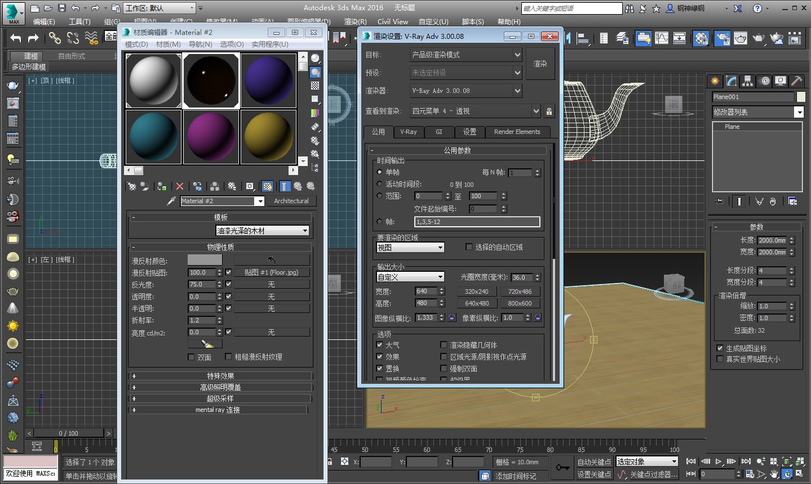Open the Scene Explorer toggle icon
Viewport: 811px width, 484px height.
[604, 38]
